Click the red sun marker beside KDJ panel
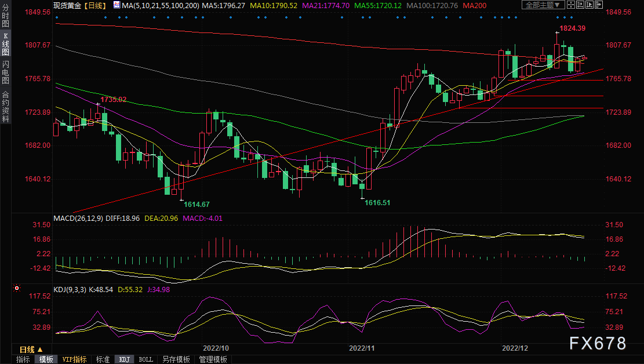The height and width of the screenshot is (364, 644). (x=17, y=288)
